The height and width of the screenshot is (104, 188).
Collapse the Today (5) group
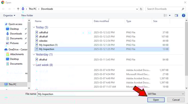(34, 27)
